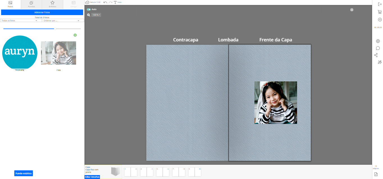The width and height of the screenshot is (383, 179).
Task: Toggle the Auto switch
Action: click(89, 10)
